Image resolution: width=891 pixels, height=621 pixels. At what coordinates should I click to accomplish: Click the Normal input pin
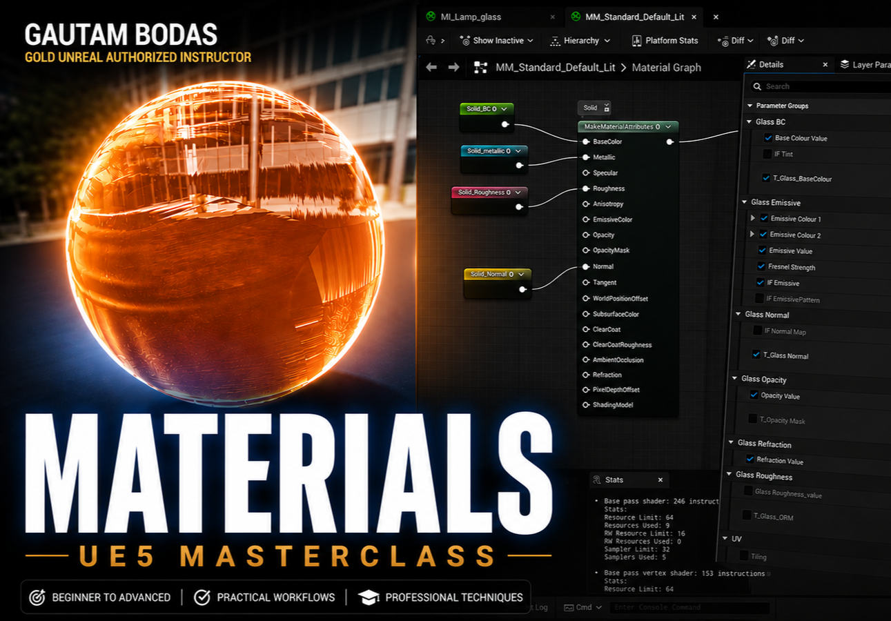tap(586, 266)
